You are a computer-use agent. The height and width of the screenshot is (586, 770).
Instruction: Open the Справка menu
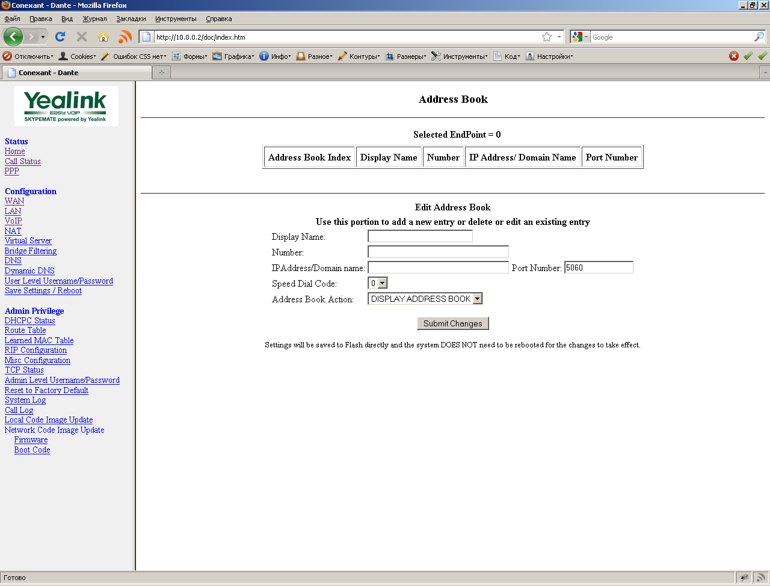point(219,19)
